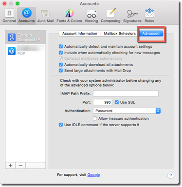Open the Authentication dropdown
This screenshot has width=182, height=187.
127,111
